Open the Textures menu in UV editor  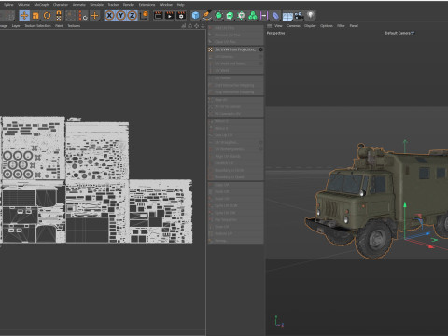[x=74, y=26]
